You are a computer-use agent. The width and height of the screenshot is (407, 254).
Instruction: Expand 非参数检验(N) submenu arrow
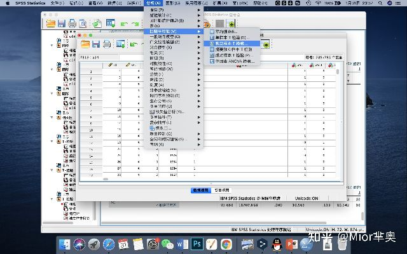coord(199,90)
